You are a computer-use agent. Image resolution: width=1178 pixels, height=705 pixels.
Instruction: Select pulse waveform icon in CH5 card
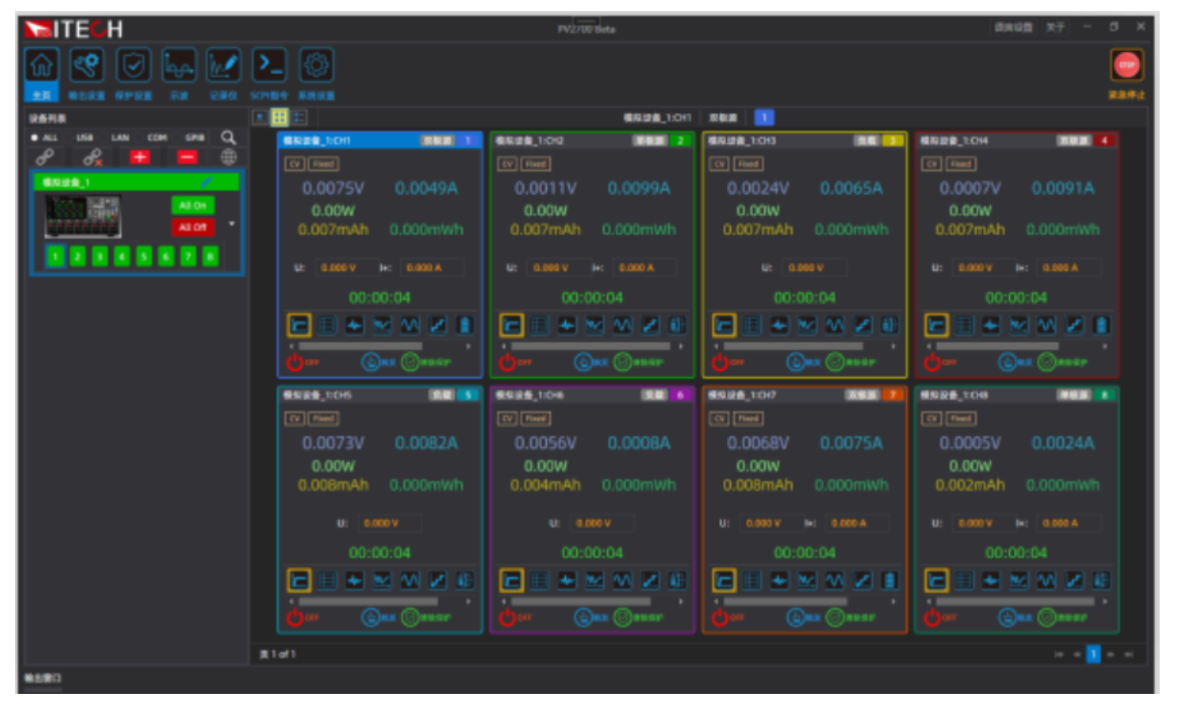tap(355, 581)
